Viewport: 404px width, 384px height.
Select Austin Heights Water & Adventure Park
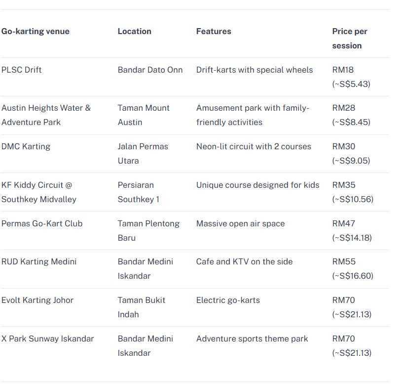[46, 115]
